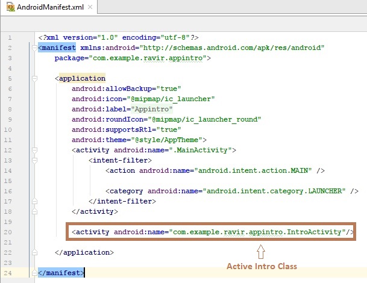Click the "@style/AppTheme" theme value
This screenshot has height=283, width=367.
pos(167,140)
